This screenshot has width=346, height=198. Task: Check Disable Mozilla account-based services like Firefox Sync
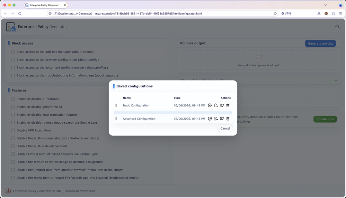(13, 154)
